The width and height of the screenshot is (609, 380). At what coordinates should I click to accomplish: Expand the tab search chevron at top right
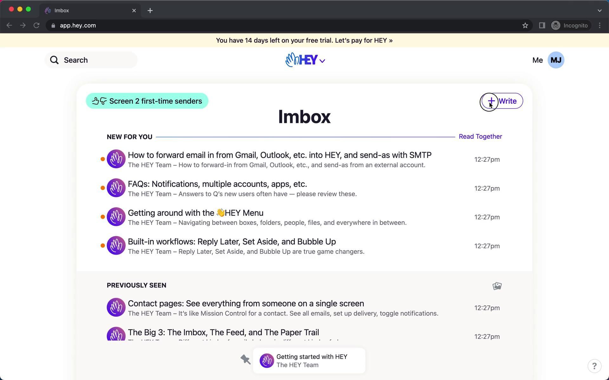coord(599,10)
